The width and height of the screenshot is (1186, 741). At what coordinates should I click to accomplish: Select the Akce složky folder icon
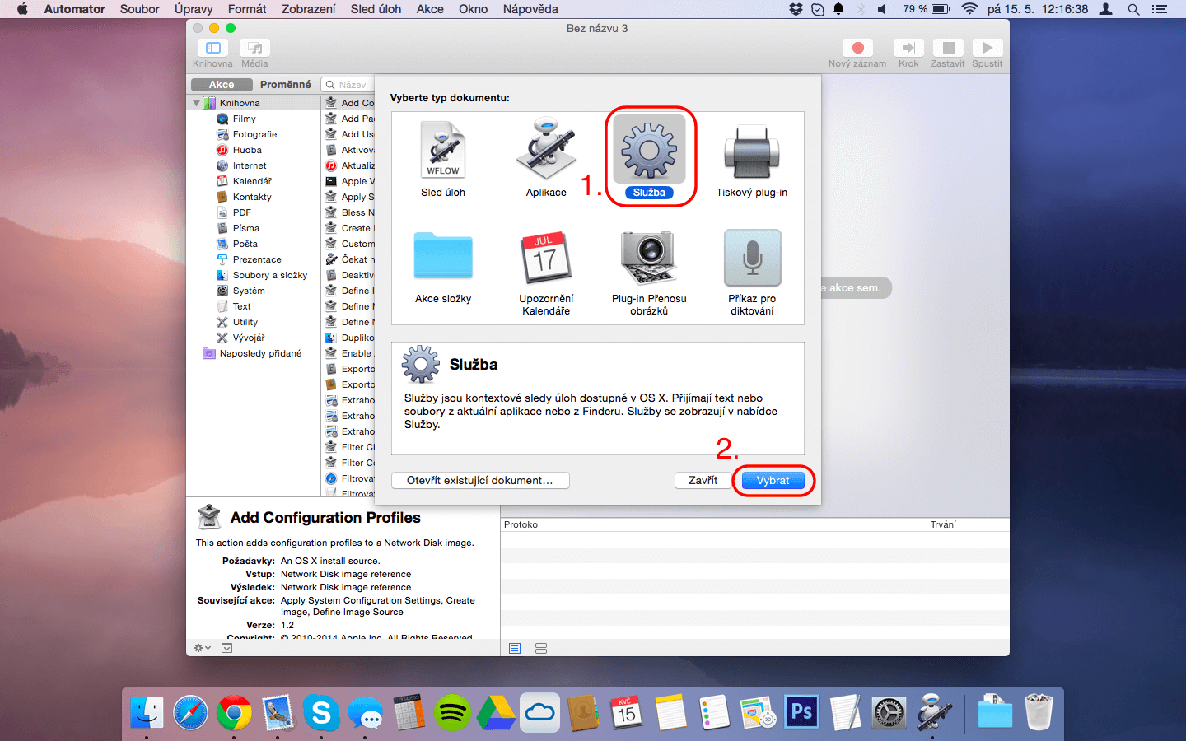point(443,257)
